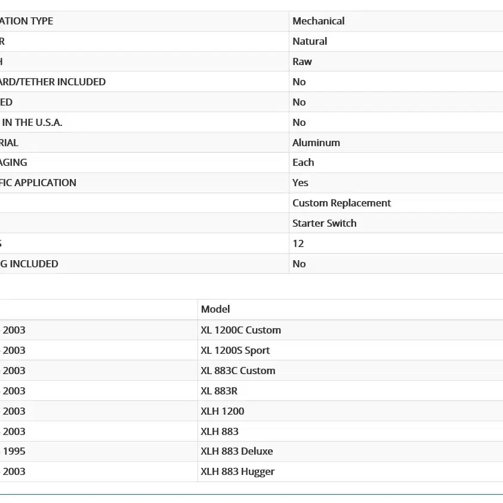Click the 'FIC APPLICATION' label
Viewport: 503px width, 503px height.
tap(38, 183)
